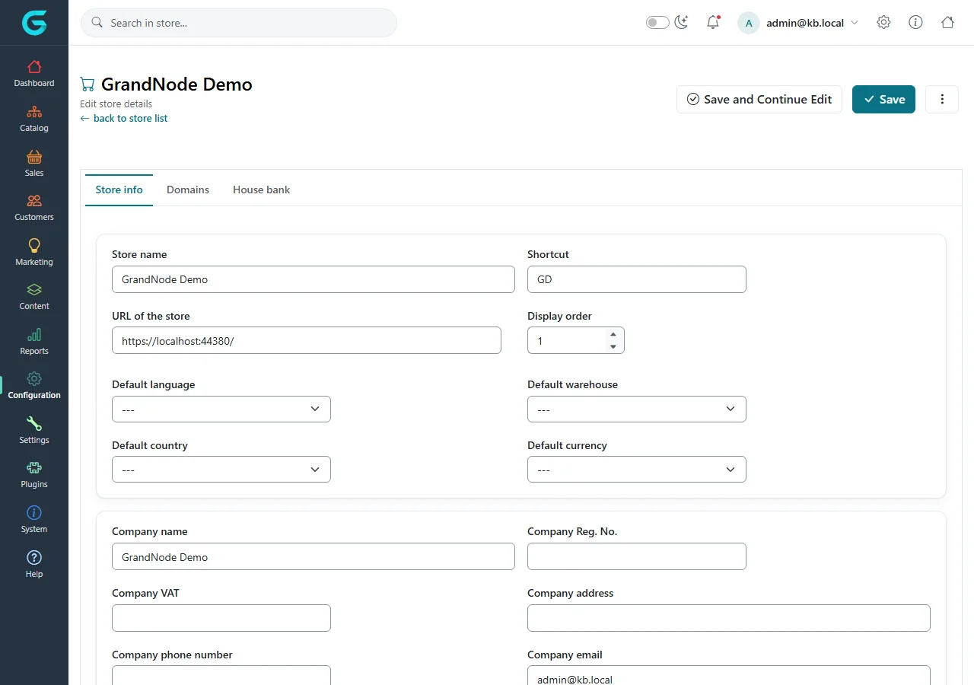
Task: Decrease the Display order value
Action: pyautogui.click(x=613, y=346)
